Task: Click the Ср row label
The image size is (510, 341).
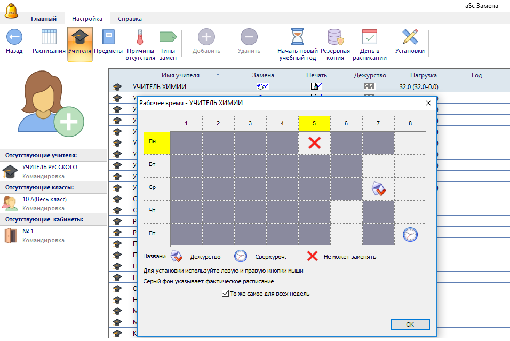Action: point(152,187)
